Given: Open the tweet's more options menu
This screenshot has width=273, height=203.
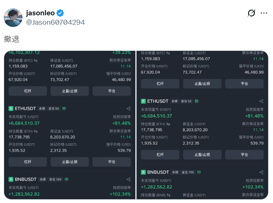Looking at the screenshot, I should click(264, 13).
